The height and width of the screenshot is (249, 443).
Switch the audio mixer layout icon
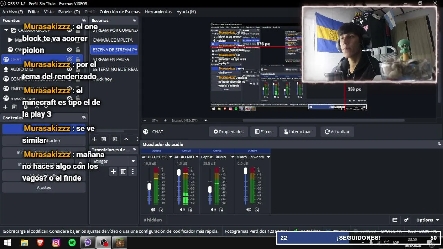pyautogui.click(x=395, y=220)
